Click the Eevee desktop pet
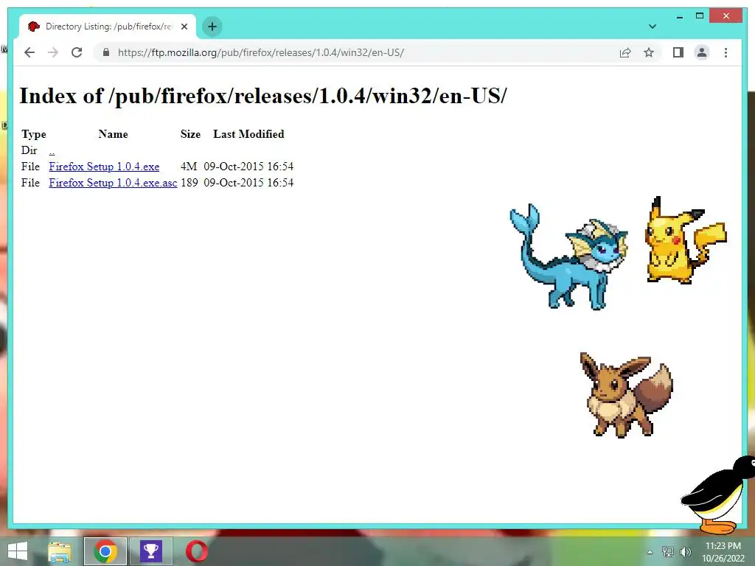Image resolution: width=755 pixels, height=566 pixels. 626,395
